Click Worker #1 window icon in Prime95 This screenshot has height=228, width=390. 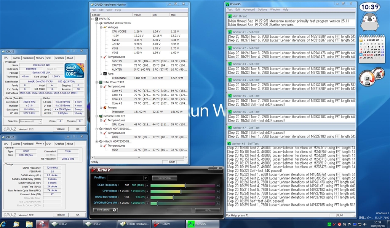[x=230, y=32]
